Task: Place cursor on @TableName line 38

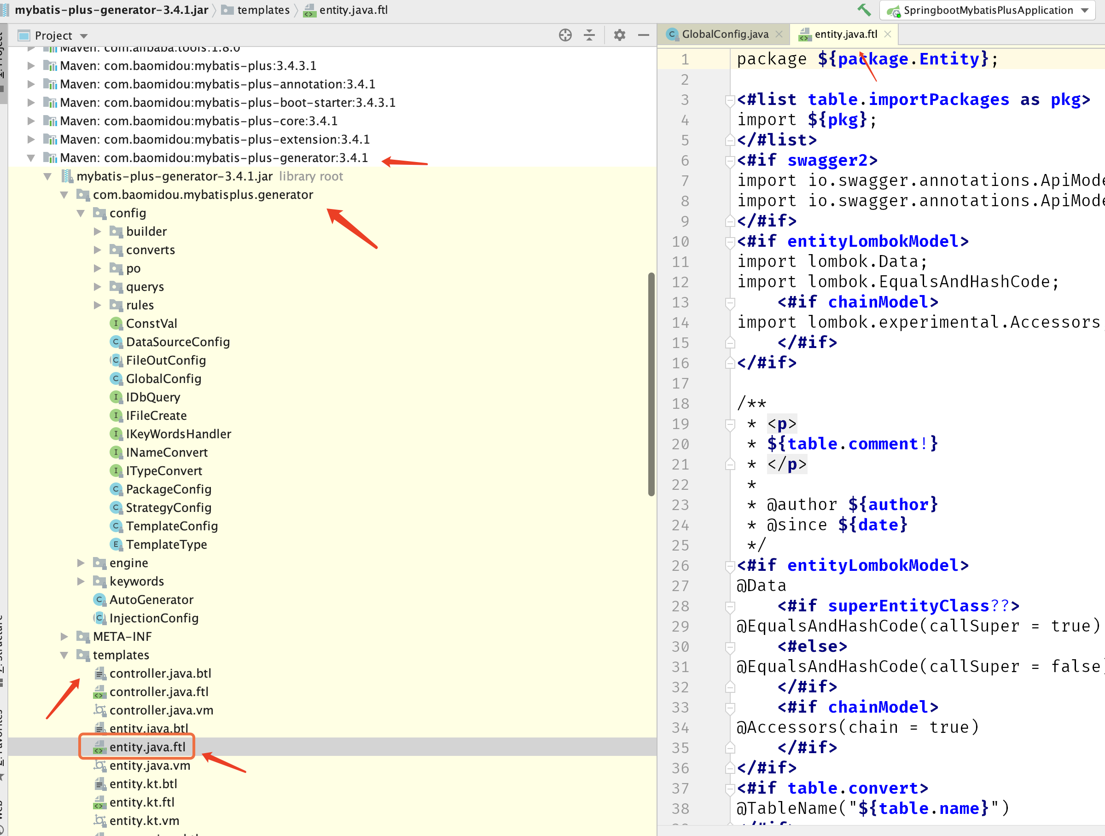Action: pos(873,808)
